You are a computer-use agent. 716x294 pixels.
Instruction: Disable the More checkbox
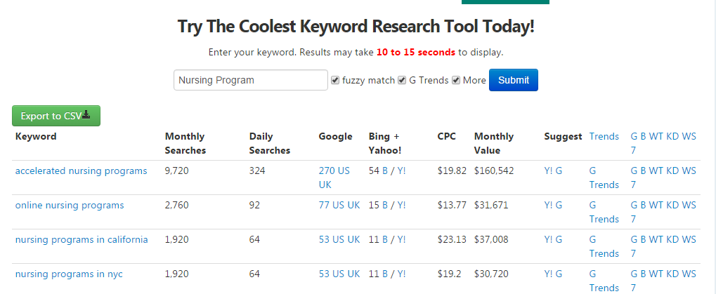pos(456,80)
